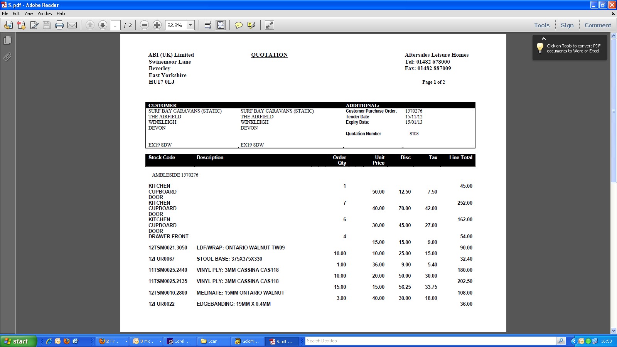617x347 pixels.
Task: Click the Search Desktop magnifier button
Action: (561, 341)
